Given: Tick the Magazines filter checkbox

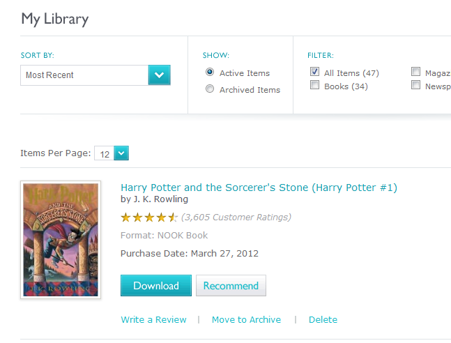Looking at the screenshot, I should (x=416, y=72).
